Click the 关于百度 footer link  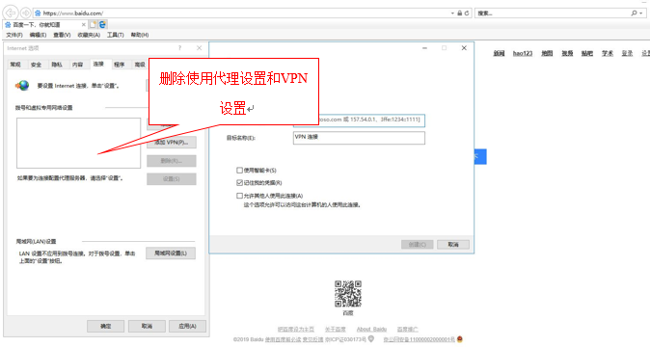(x=336, y=330)
